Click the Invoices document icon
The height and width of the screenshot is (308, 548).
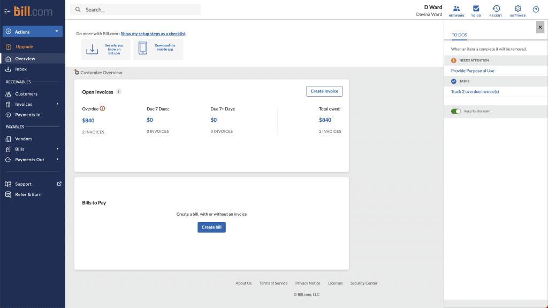[9, 105]
